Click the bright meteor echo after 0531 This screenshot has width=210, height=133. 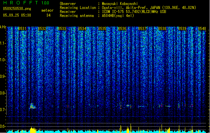[32, 106]
